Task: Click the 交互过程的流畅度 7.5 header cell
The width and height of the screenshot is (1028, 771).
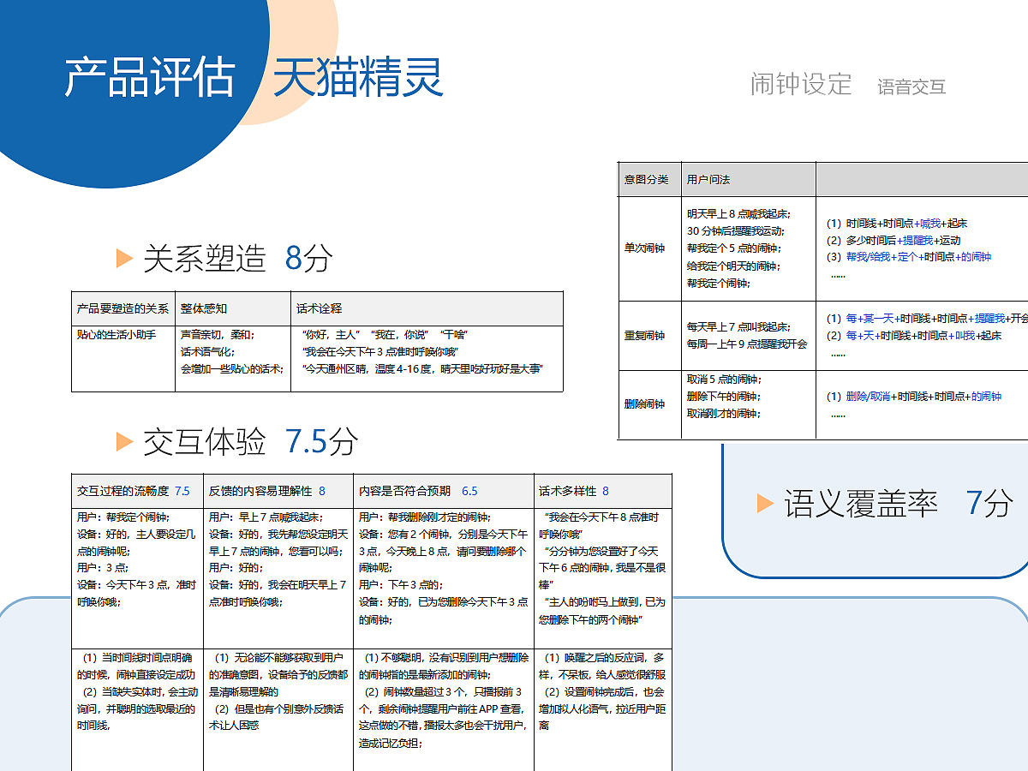Action: tap(137, 491)
